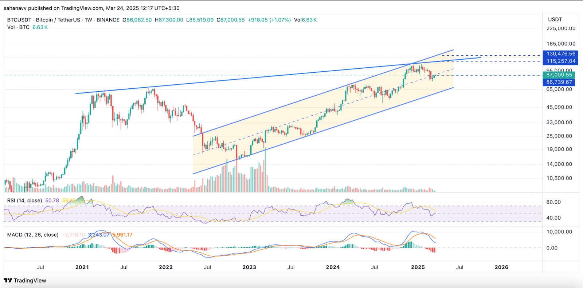Image resolution: width=583 pixels, height=288 pixels.
Task: Select the MACD (12, 26, close) legend
Action: point(33,235)
